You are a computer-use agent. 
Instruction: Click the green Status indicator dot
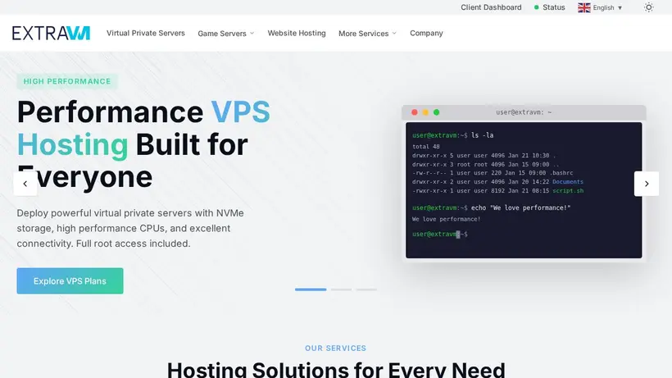(536, 7)
